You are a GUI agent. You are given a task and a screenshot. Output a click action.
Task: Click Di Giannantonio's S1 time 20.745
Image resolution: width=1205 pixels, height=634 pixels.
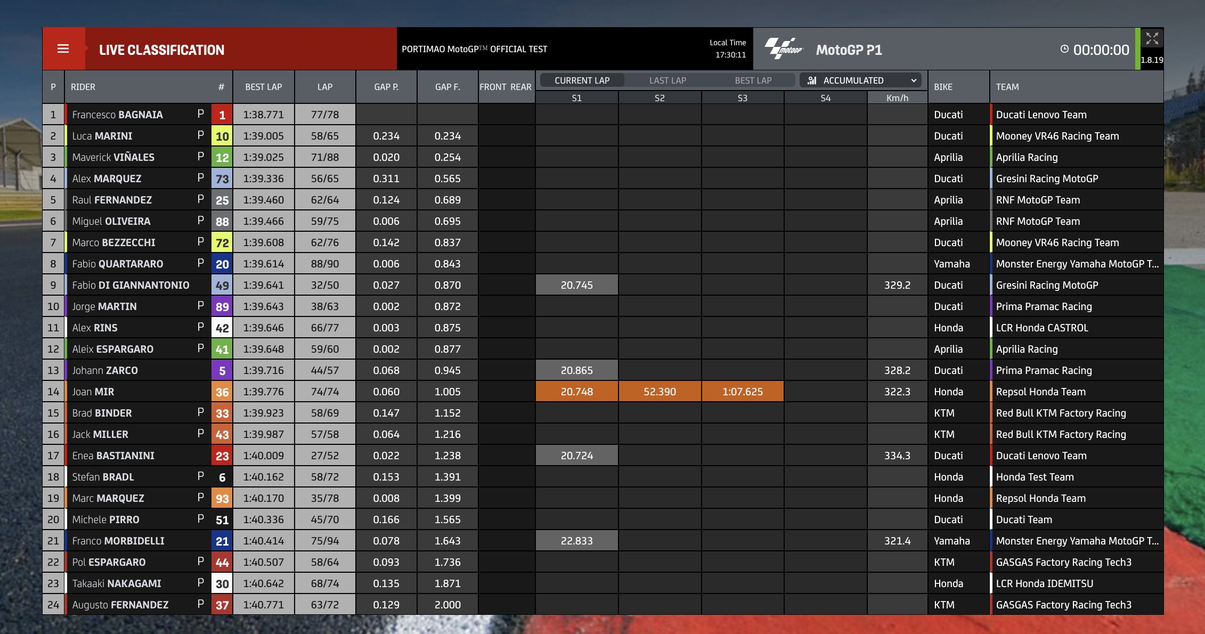point(577,285)
